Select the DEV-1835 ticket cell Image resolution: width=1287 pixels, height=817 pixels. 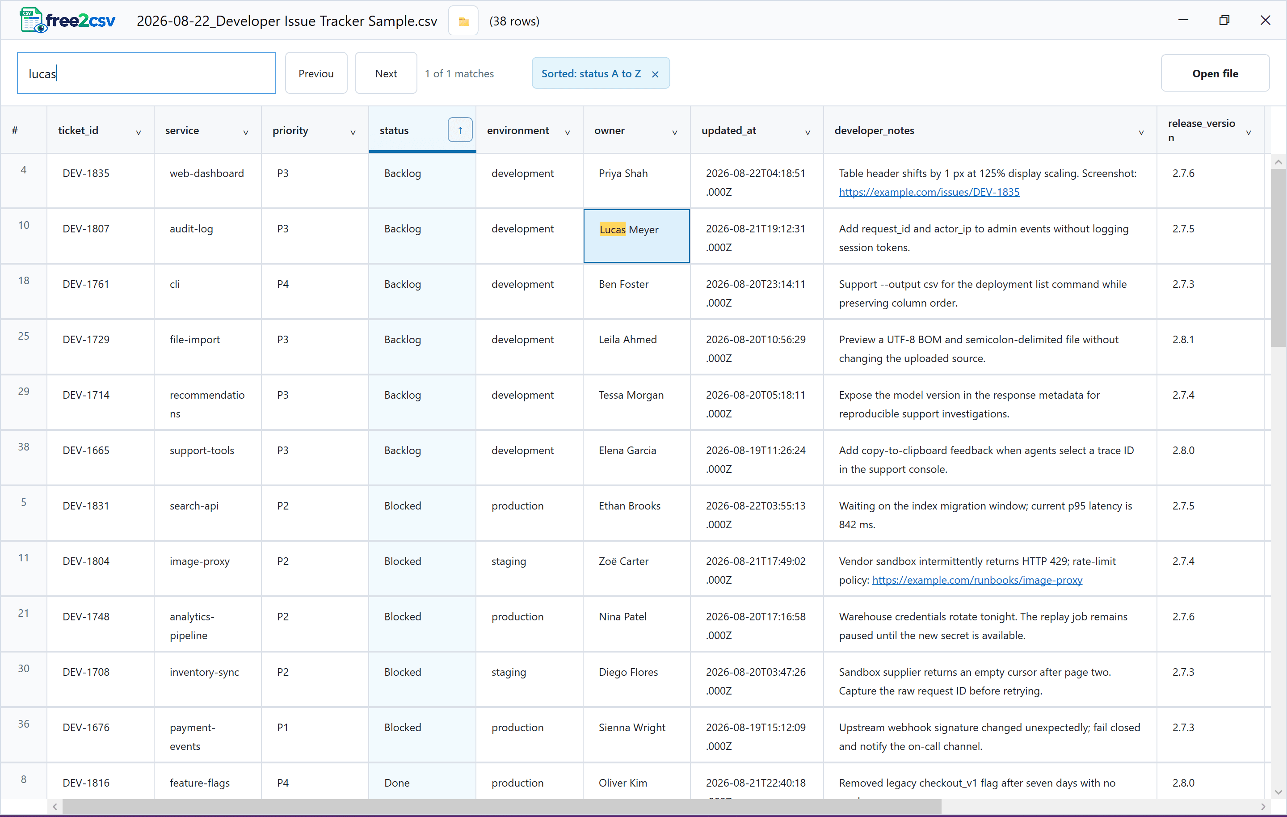[101, 181]
